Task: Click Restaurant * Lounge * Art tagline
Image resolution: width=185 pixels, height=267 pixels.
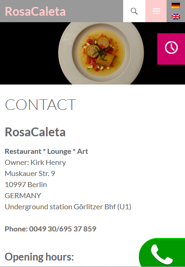Action: tap(47, 152)
